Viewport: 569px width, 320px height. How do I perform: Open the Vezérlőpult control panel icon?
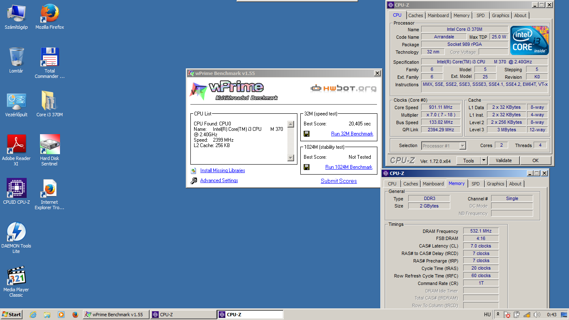16,105
